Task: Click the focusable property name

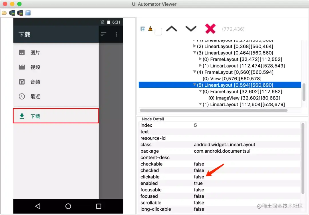Action: tap(151, 190)
